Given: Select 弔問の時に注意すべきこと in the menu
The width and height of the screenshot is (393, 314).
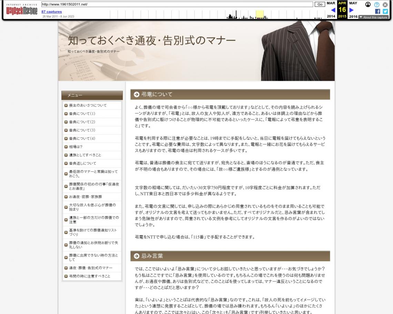Looking at the screenshot, I should (x=90, y=276).
